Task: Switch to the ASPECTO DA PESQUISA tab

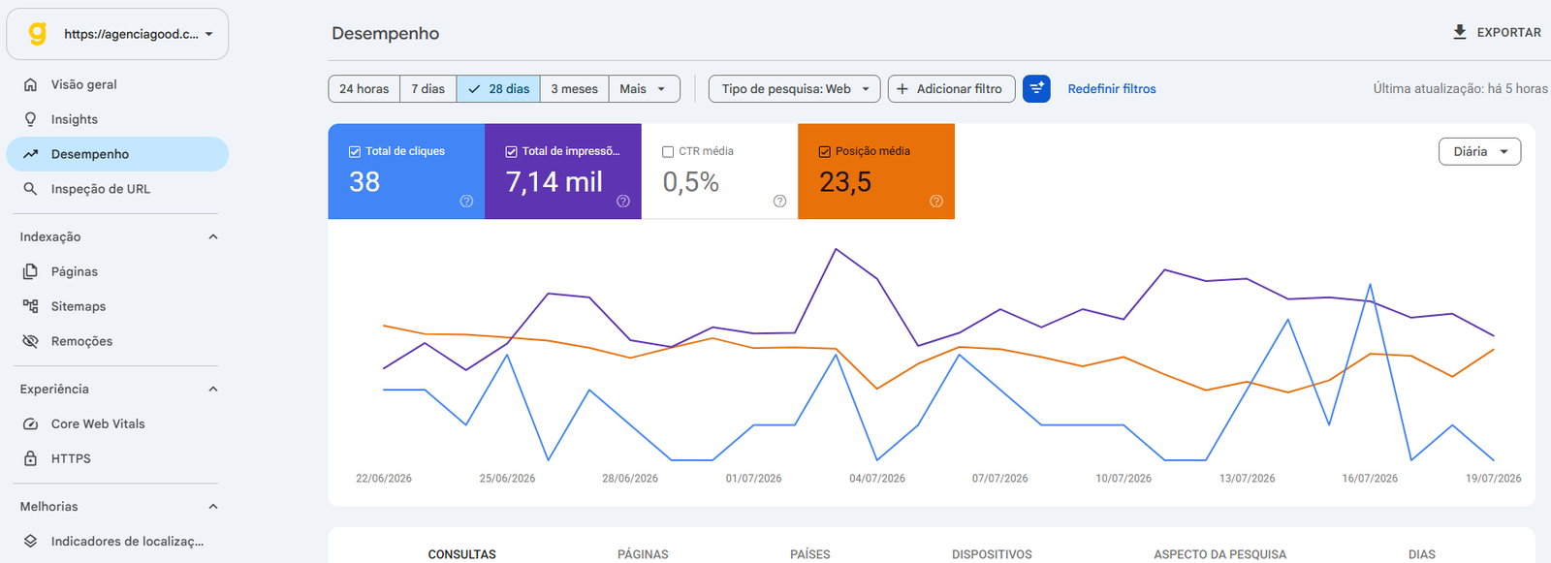Action: pos(1220,554)
